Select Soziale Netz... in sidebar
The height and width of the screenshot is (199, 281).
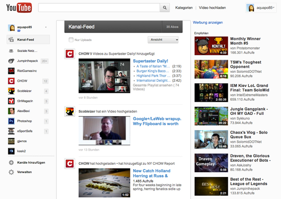(x=27, y=51)
